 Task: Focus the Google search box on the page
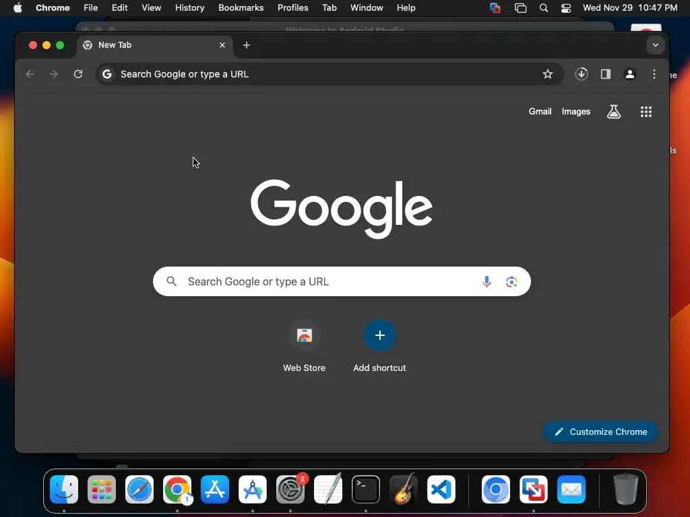coord(342,281)
